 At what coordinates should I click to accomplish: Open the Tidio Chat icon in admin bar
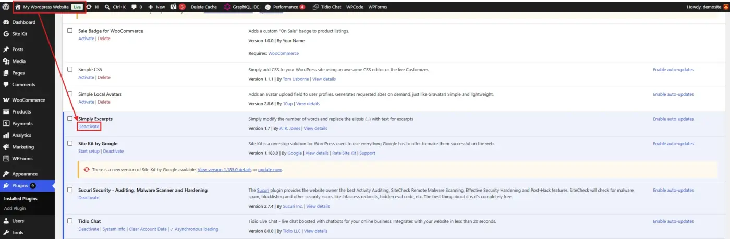(x=316, y=7)
